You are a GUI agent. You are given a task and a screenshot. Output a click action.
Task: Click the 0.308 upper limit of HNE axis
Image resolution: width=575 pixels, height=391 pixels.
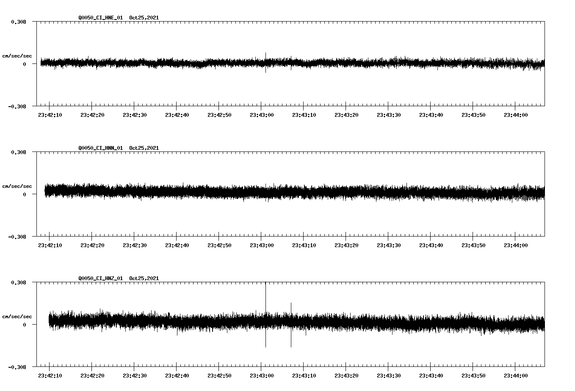pyautogui.click(x=18, y=22)
